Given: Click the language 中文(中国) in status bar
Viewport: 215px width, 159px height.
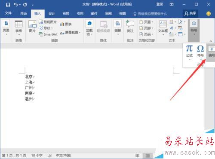Looking at the screenshot, I should 63,156.
